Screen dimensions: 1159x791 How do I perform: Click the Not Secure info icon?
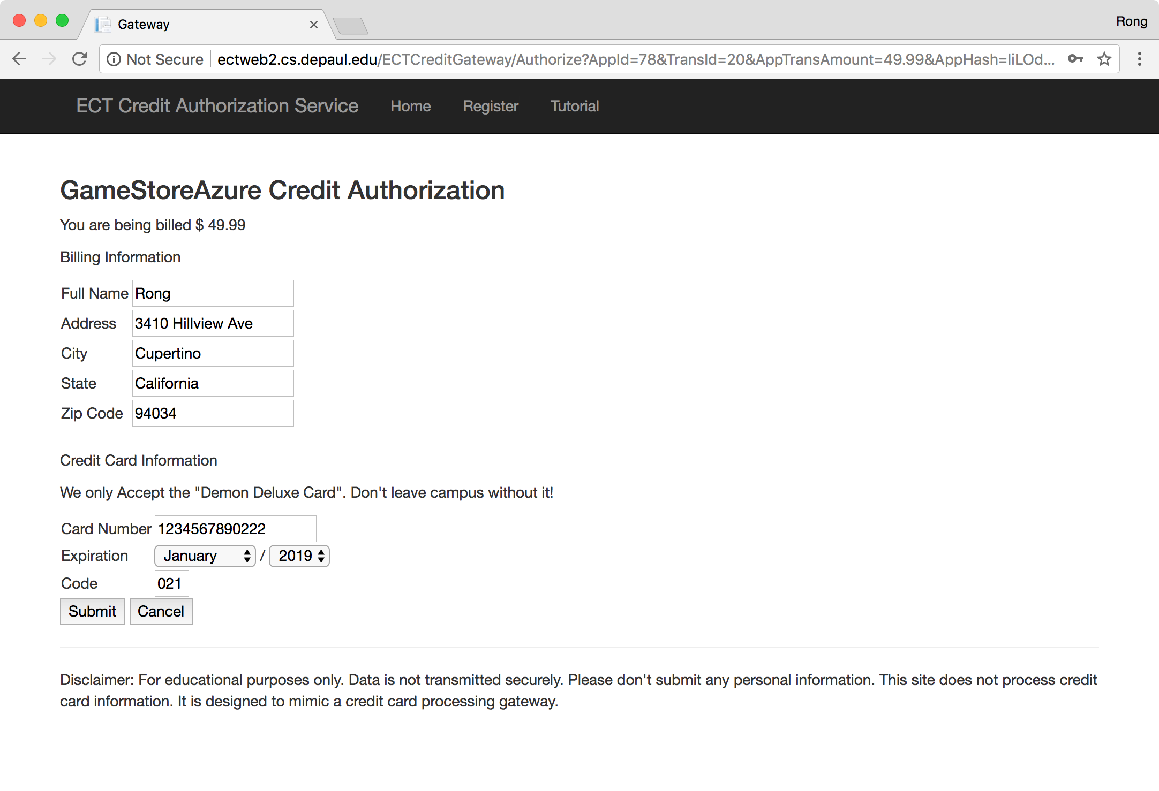point(114,59)
